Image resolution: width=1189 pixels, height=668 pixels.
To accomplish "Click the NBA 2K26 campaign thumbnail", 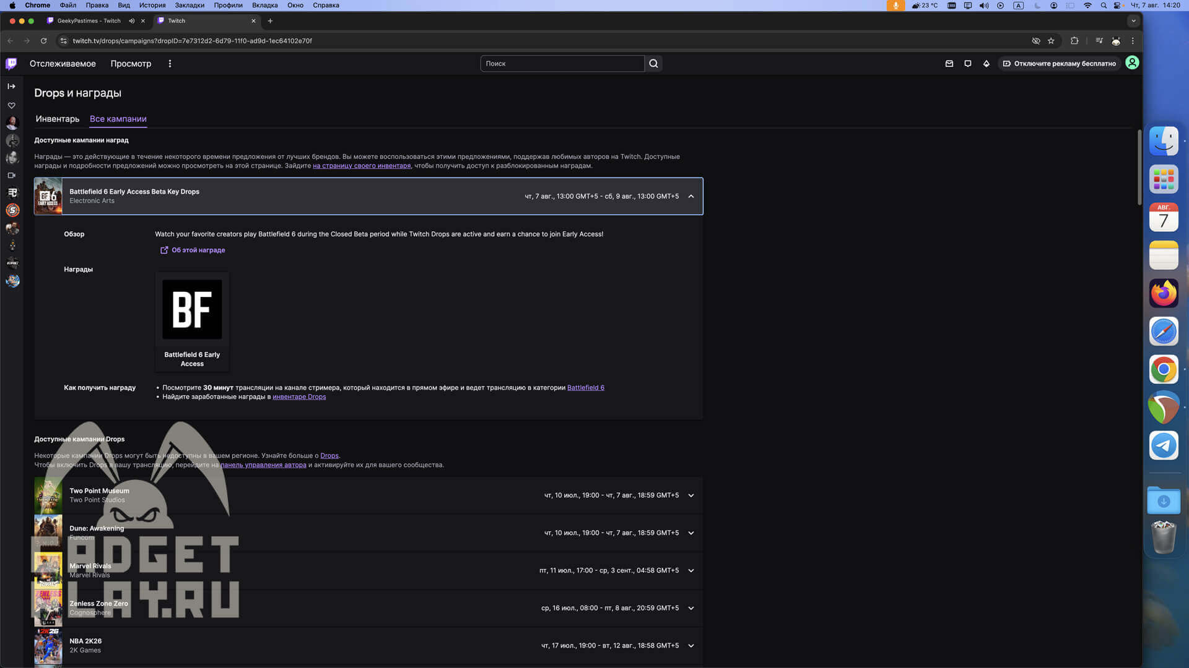I will pyautogui.click(x=48, y=646).
